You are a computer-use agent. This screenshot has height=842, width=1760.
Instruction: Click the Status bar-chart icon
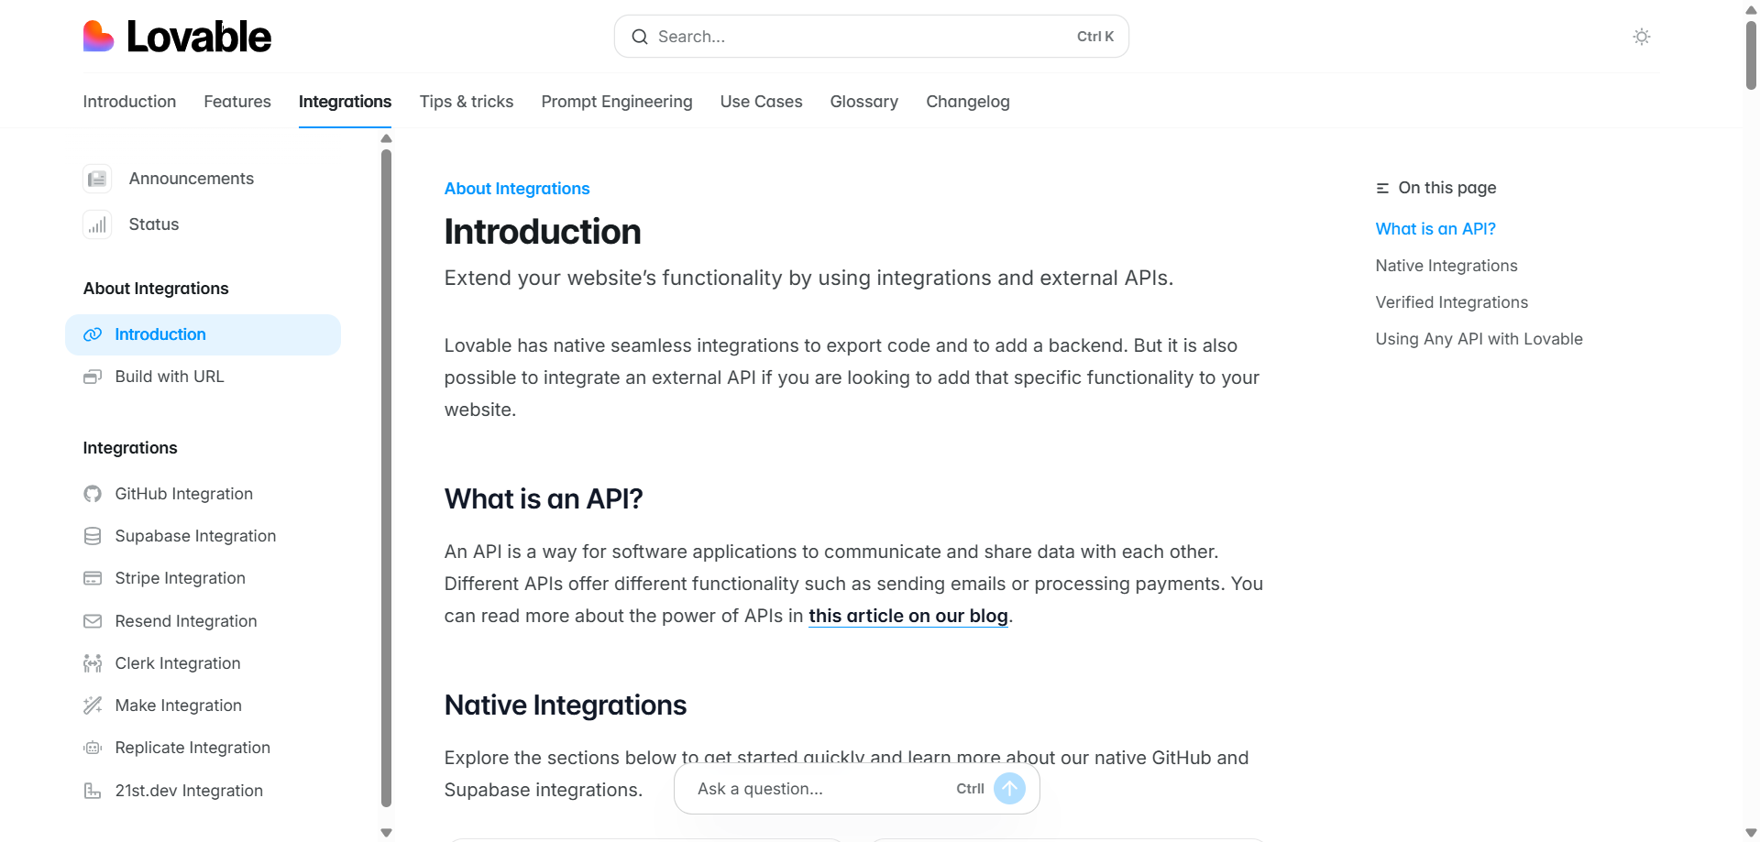97,224
